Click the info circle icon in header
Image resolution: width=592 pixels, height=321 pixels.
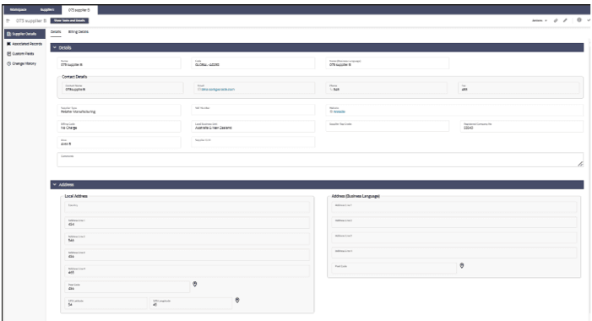tap(579, 20)
